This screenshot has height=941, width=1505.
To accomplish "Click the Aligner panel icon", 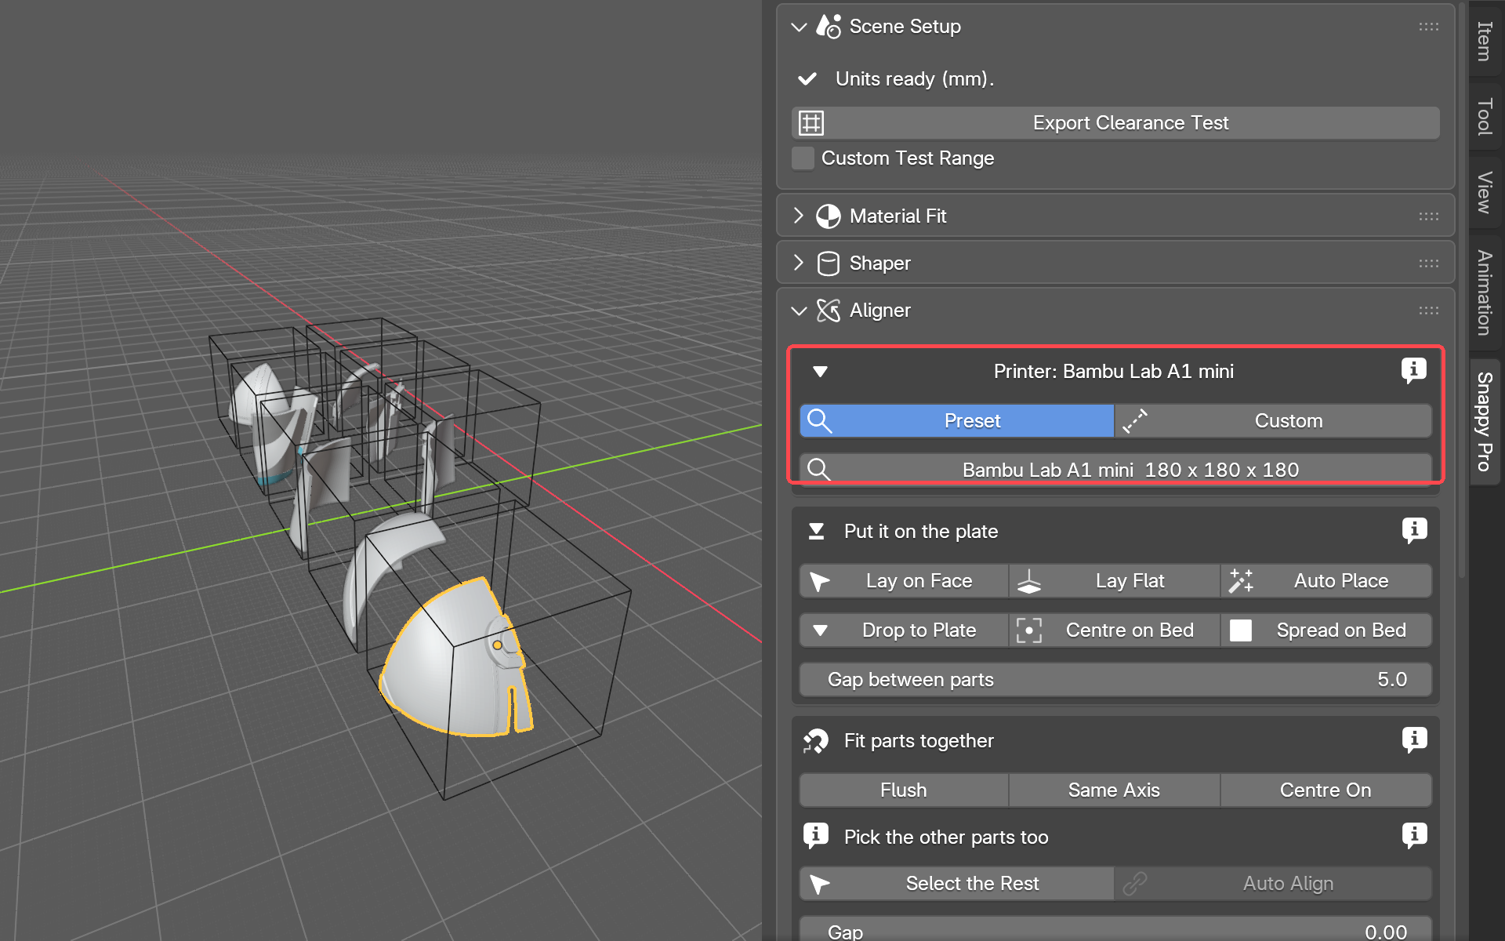I will pos(828,311).
